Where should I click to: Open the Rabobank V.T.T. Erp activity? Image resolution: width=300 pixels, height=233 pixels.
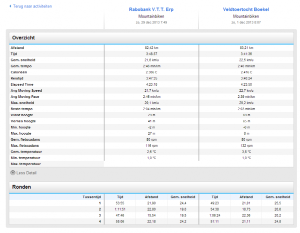(x=151, y=9)
